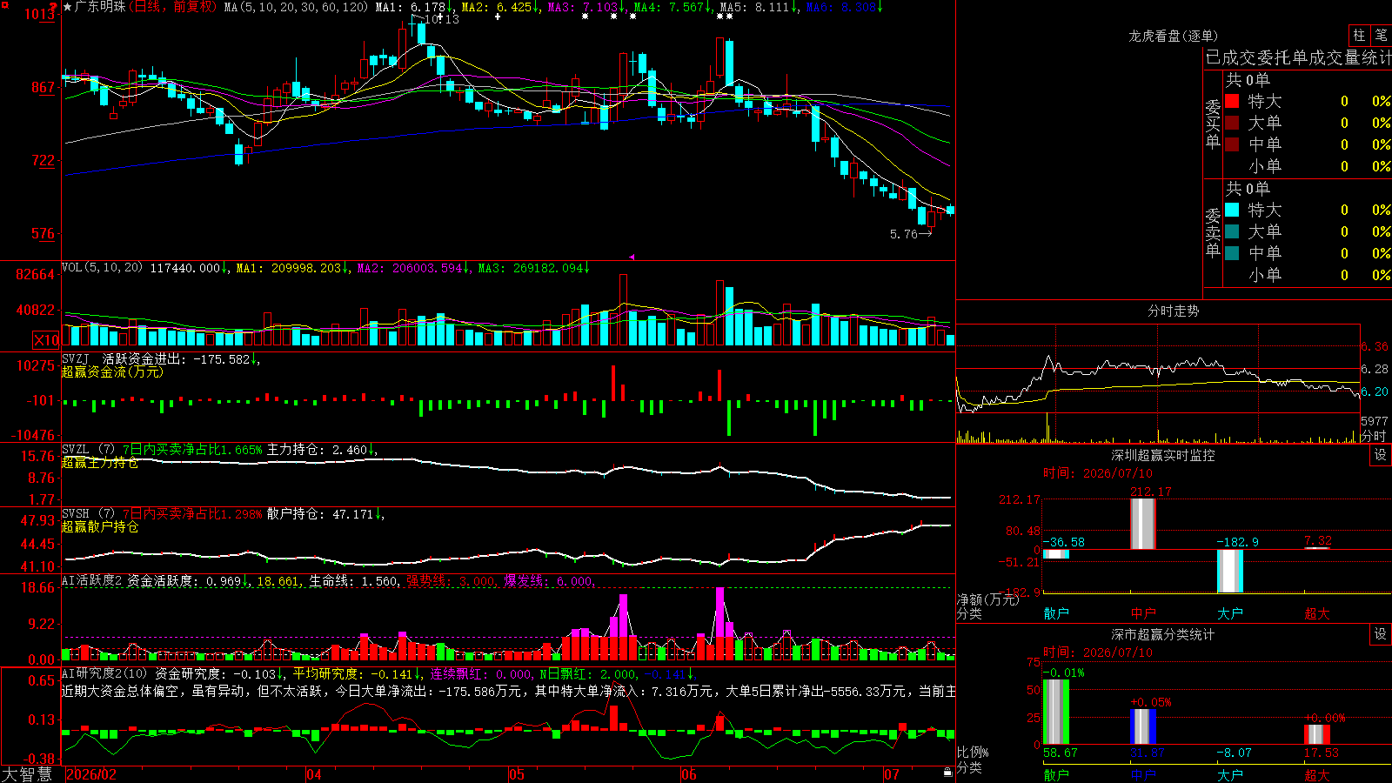Click the 委卖单 section label

coord(1213,232)
